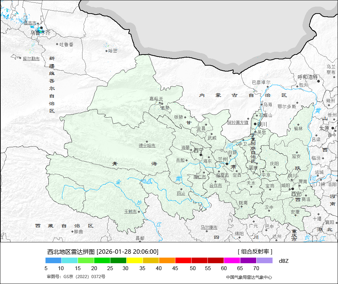Click the 宝鸡 city label
Image resolution: width=338 pixels, height=284 pixels.
tap(270, 186)
